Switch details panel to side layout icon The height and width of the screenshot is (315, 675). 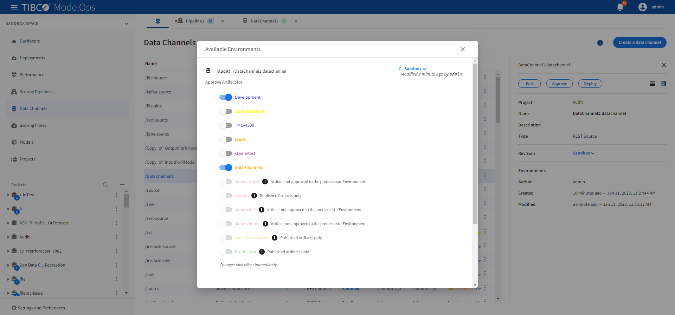[x=664, y=84]
